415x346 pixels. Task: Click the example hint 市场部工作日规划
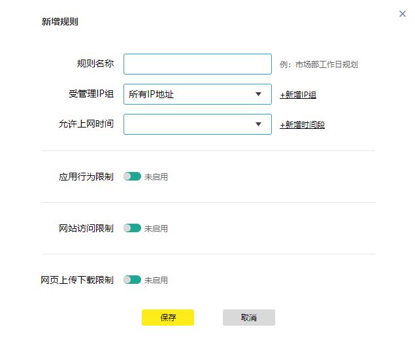[327, 64]
